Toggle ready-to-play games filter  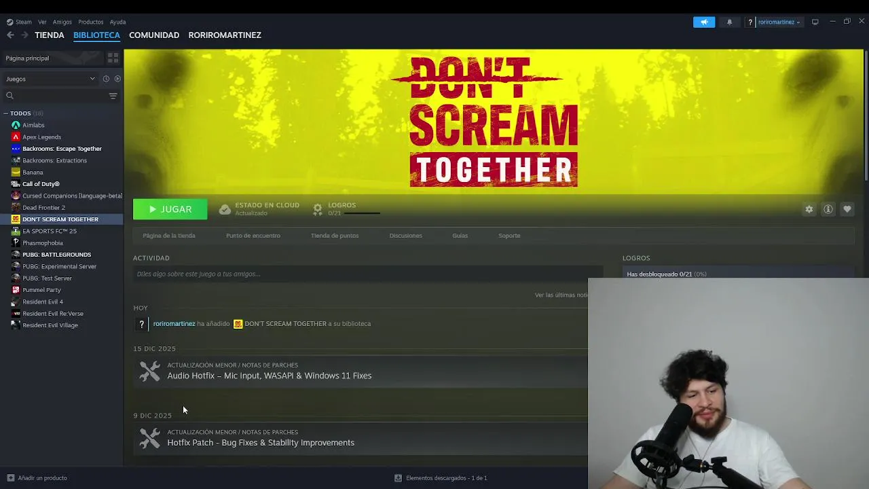pyautogui.click(x=117, y=79)
